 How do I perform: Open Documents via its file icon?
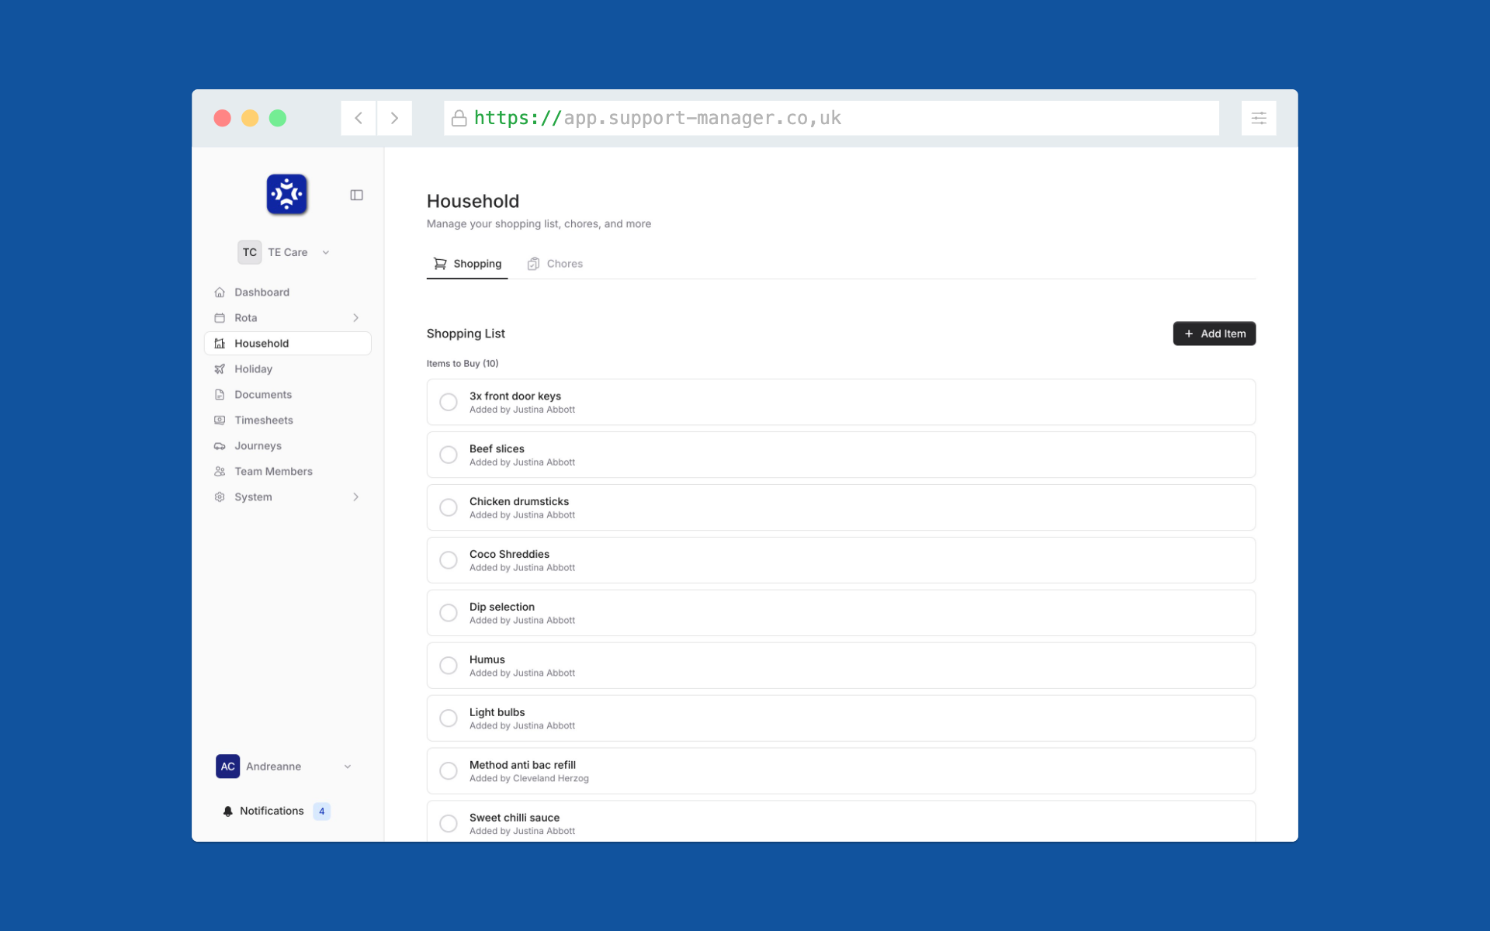point(220,394)
